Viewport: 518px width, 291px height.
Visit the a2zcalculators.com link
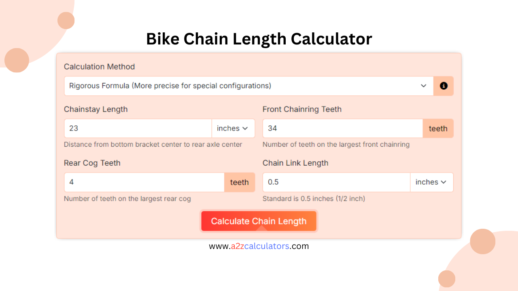(259, 246)
